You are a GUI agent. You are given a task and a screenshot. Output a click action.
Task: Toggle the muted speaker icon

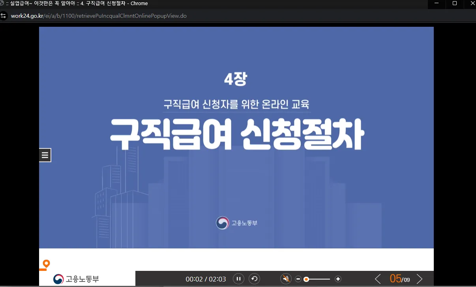tap(286, 279)
